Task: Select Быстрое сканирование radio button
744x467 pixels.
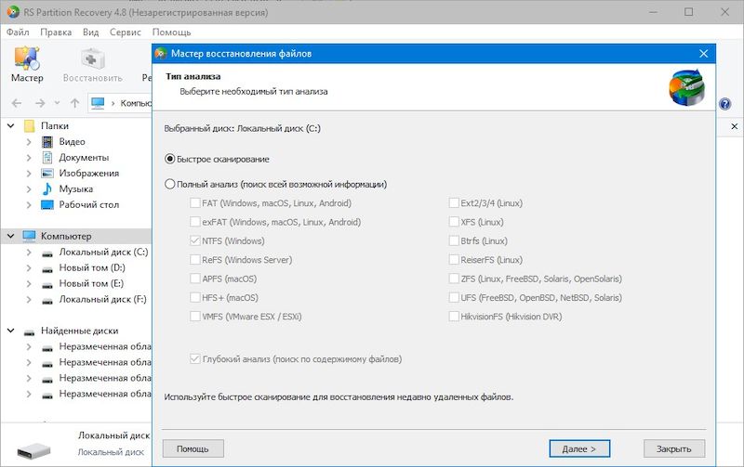Action: tap(170, 159)
